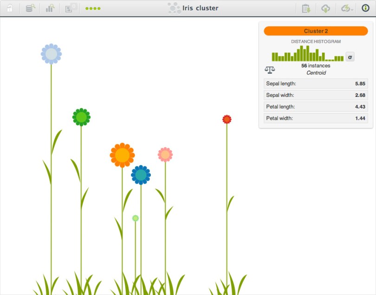This screenshot has width=376, height=295.
Task: Click the orange Cluster 2 button
Action: click(316, 31)
